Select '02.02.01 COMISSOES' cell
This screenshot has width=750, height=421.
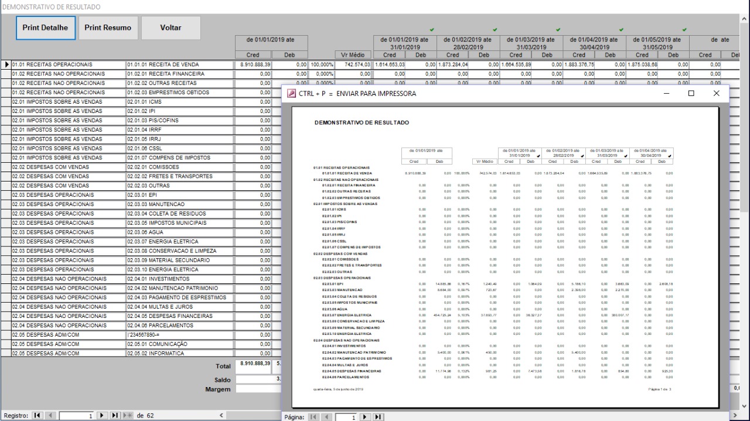[x=180, y=167]
